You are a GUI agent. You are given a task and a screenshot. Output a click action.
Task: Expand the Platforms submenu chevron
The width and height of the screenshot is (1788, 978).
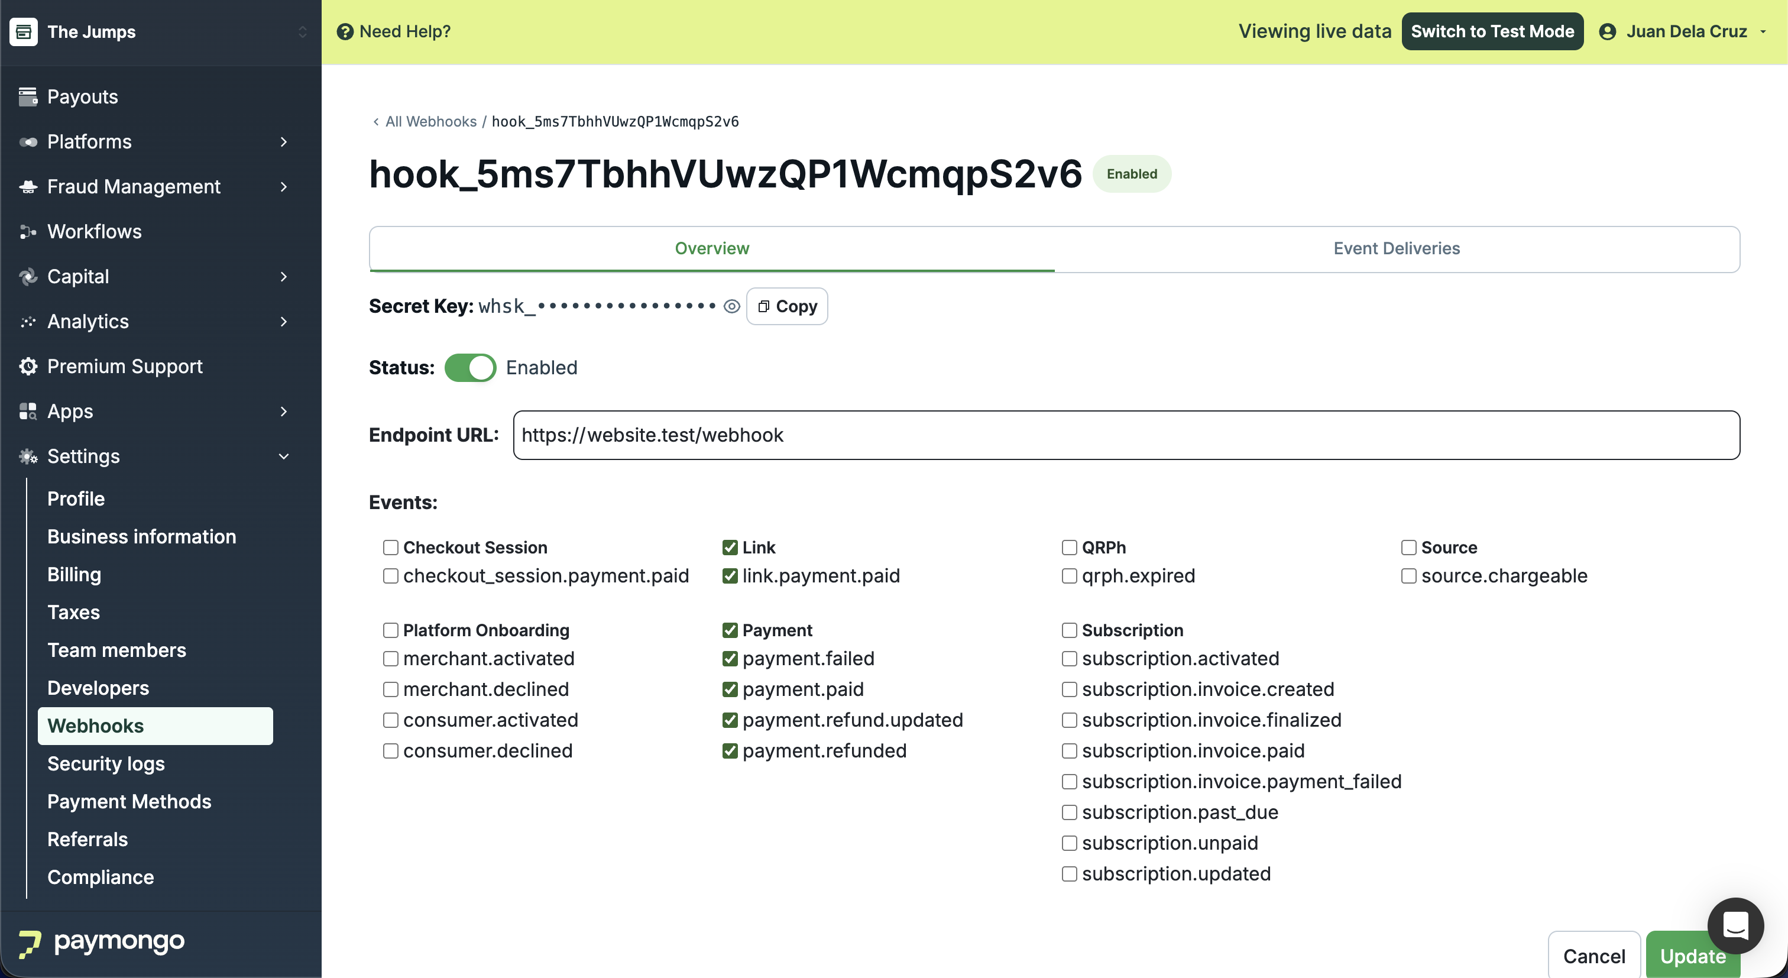(x=283, y=141)
